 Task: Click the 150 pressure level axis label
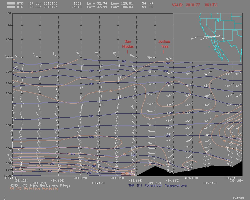point(8,57)
